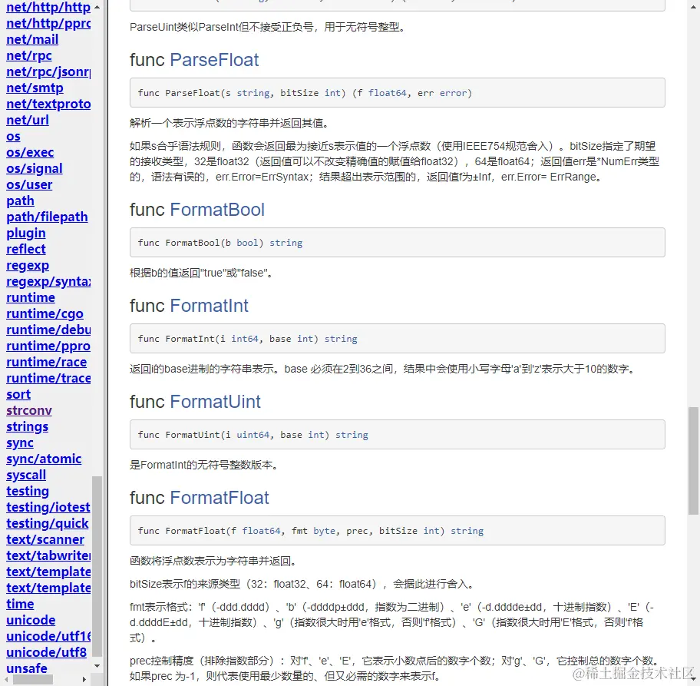Open the runtime/trace package link

[48, 378]
